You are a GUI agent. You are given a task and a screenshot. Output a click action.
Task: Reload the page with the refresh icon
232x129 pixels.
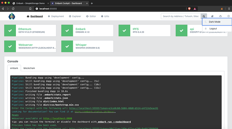pos(13,9)
